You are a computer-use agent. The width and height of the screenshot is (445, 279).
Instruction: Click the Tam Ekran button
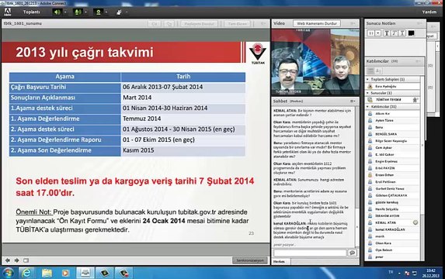coord(238,24)
